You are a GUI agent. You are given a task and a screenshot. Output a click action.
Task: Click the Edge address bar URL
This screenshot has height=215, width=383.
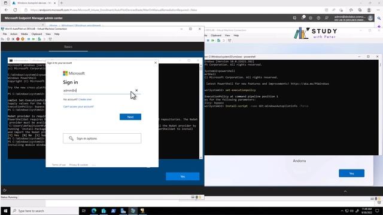[114, 10]
